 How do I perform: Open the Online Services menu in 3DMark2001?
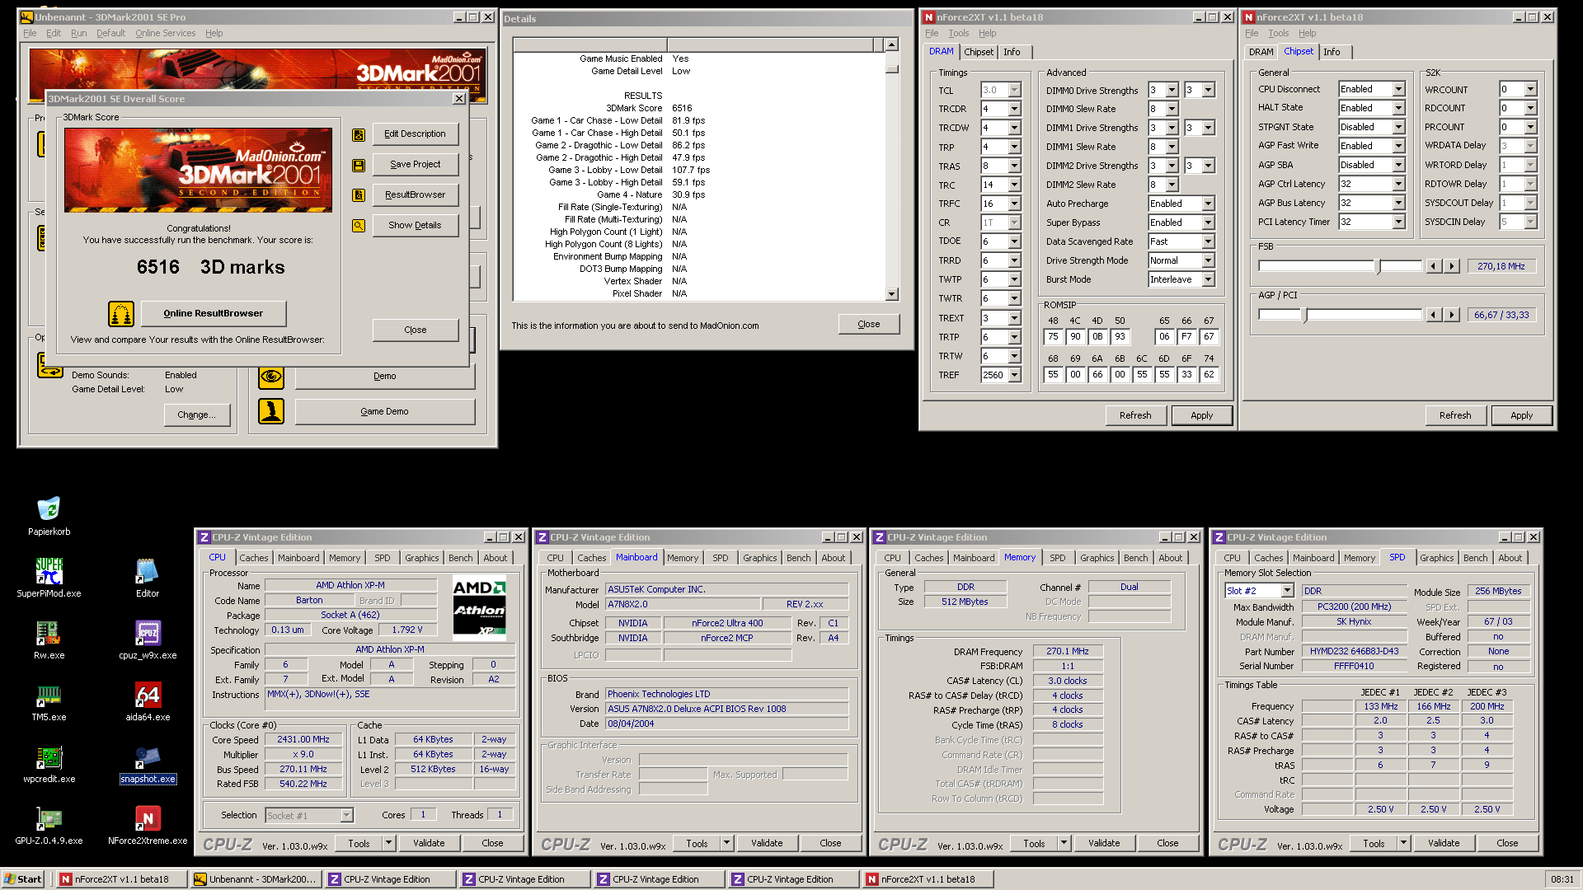click(x=166, y=33)
